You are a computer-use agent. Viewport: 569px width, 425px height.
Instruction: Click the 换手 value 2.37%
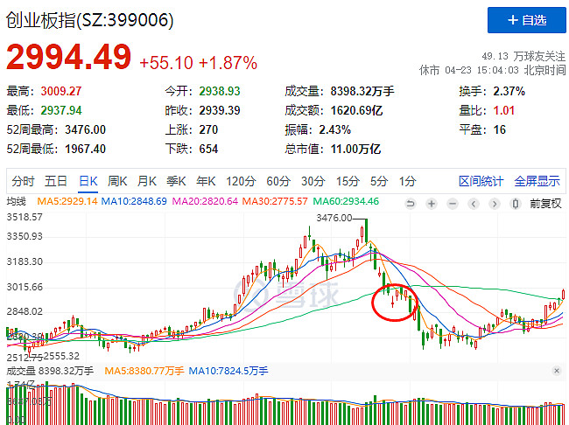(x=509, y=91)
